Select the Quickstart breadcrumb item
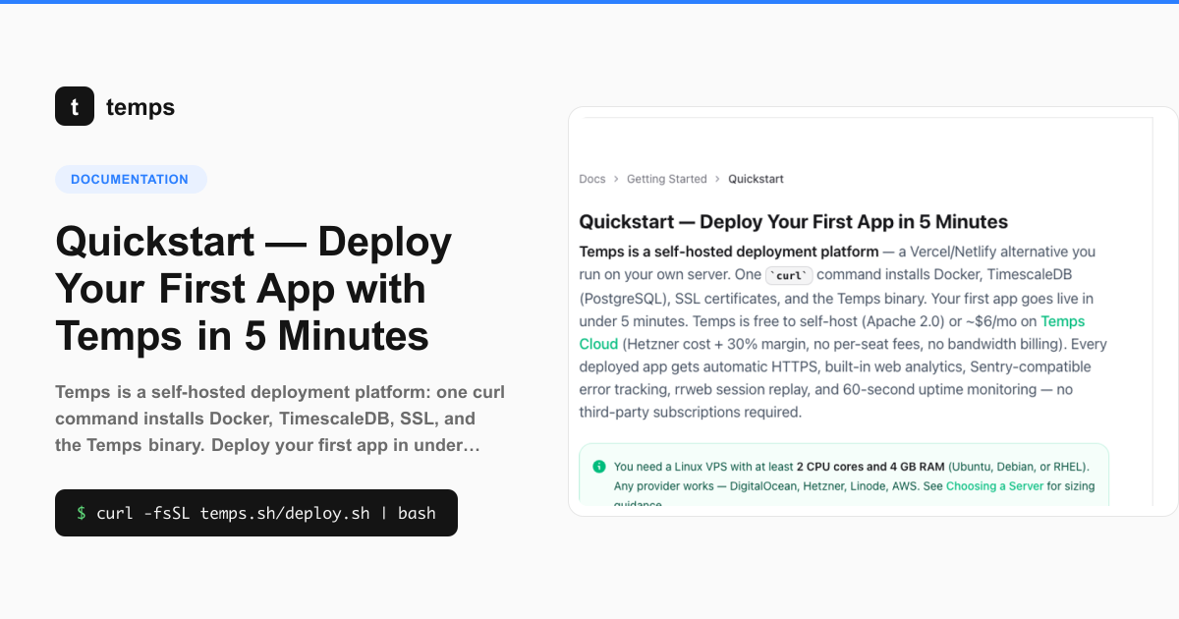Image resolution: width=1179 pixels, height=619 pixels. click(x=756, y=179)
